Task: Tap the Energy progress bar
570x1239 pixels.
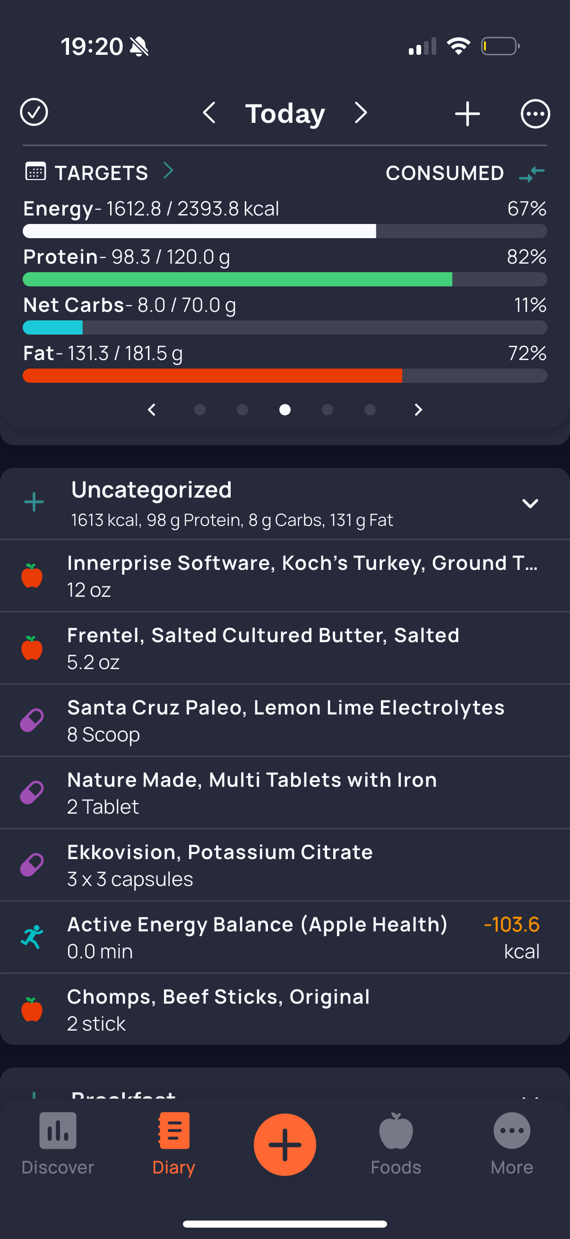Action: pos(285,231)
